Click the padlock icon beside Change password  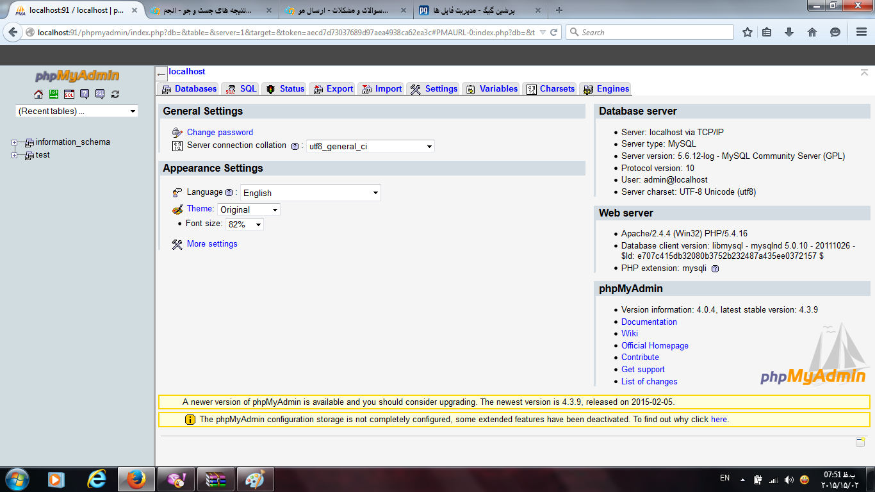[177, 133]
